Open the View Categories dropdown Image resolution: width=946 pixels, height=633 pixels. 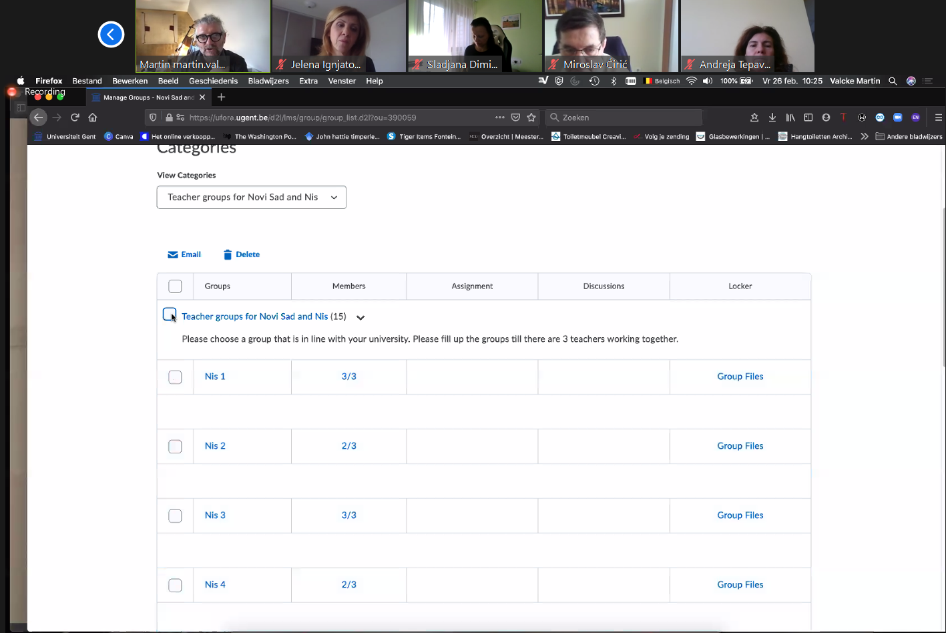(252, 197)
